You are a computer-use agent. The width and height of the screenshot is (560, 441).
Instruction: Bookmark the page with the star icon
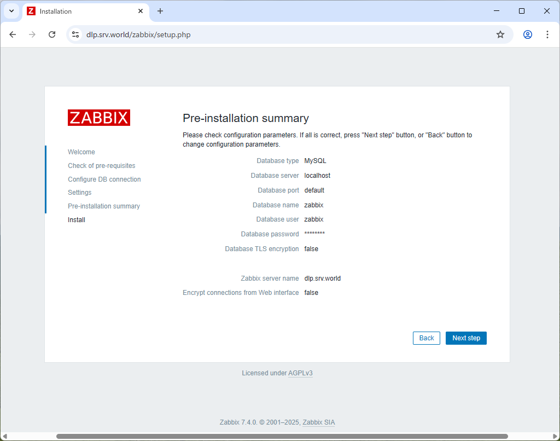(500, 34)
